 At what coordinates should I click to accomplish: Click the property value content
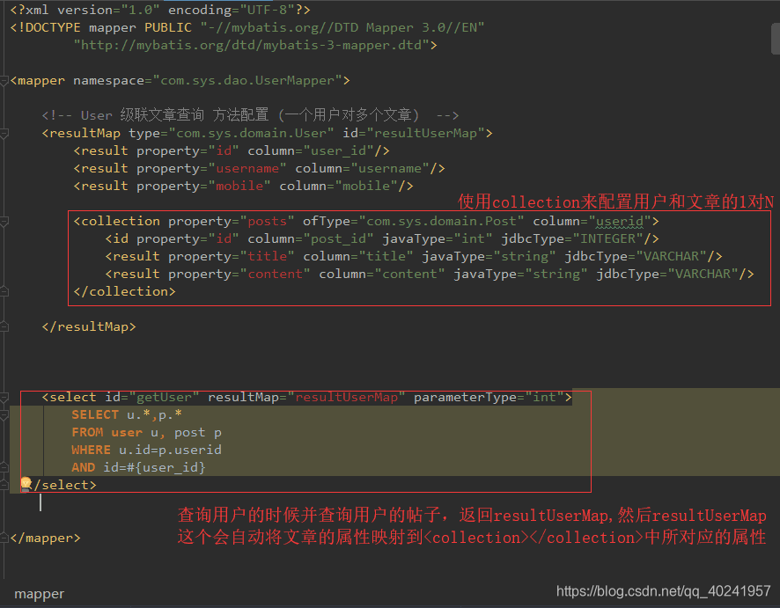point(275,274)
